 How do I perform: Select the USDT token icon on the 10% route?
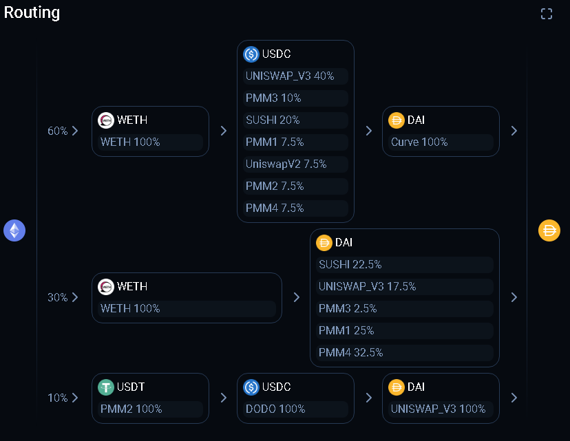105,387
